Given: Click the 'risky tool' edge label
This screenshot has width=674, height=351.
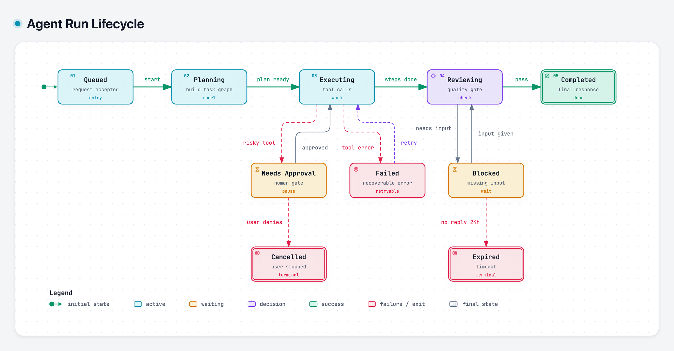Looking at the screenshot, I should pos(259,143).
